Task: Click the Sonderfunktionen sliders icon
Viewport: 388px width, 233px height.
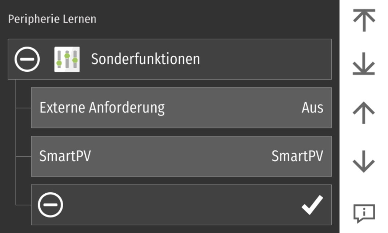Action: (x=67, y=59)
